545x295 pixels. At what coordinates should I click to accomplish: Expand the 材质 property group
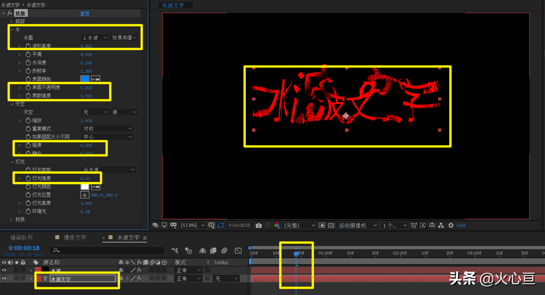[11, 219]
